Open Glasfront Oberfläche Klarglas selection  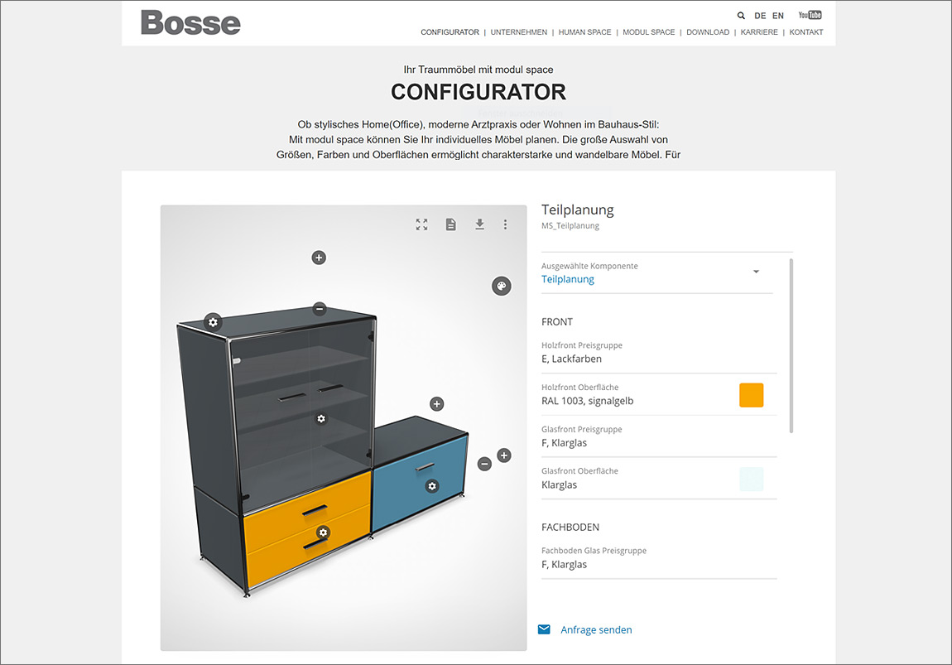659,479
